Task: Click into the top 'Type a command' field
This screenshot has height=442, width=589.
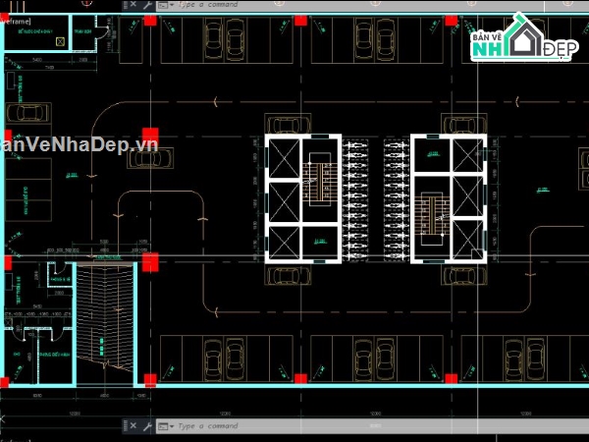Action: pos(211,5)
